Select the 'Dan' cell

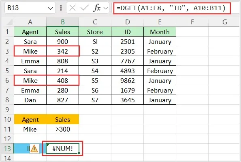30,100
